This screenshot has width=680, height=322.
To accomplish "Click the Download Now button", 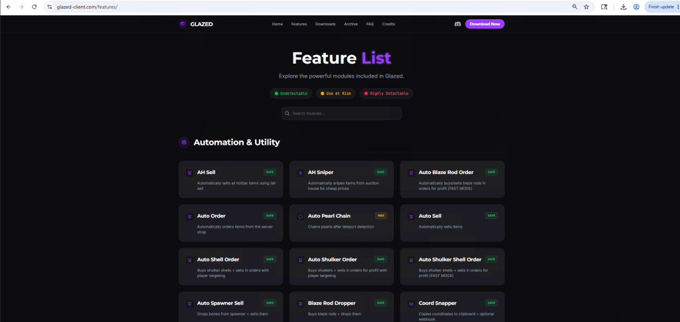I will pos(485,25).
